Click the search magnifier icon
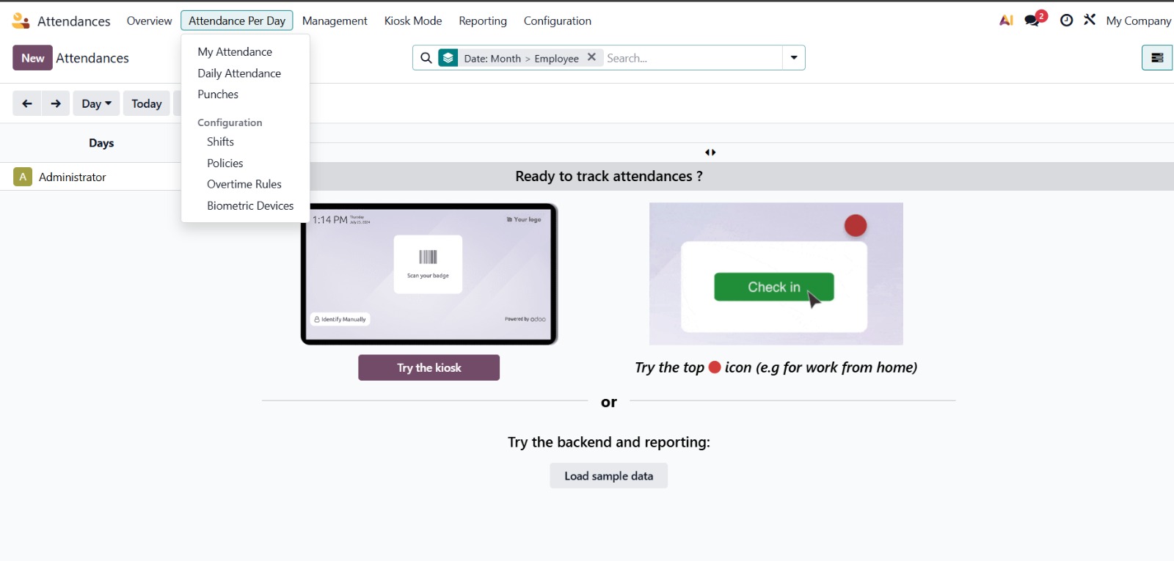The image size is (1174, 561). 426,58
